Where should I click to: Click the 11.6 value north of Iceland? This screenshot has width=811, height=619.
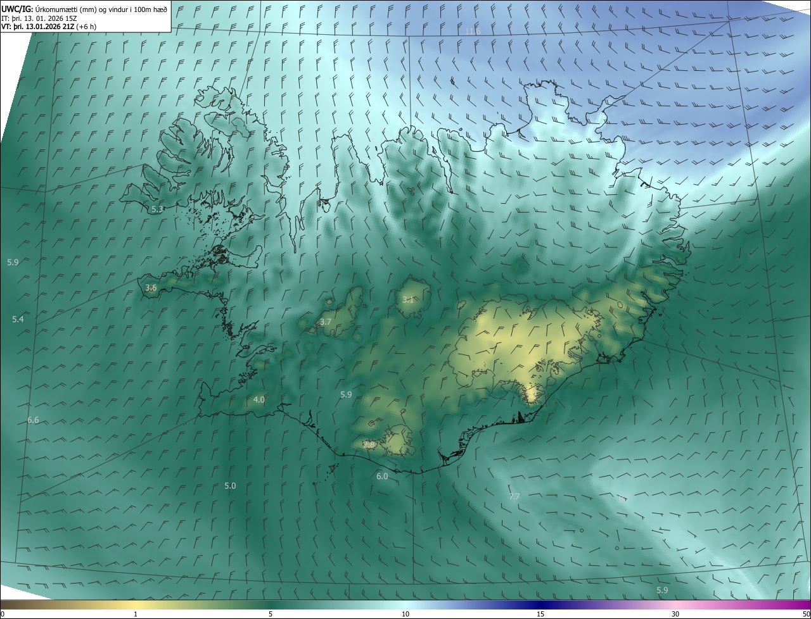coord(473,32)
